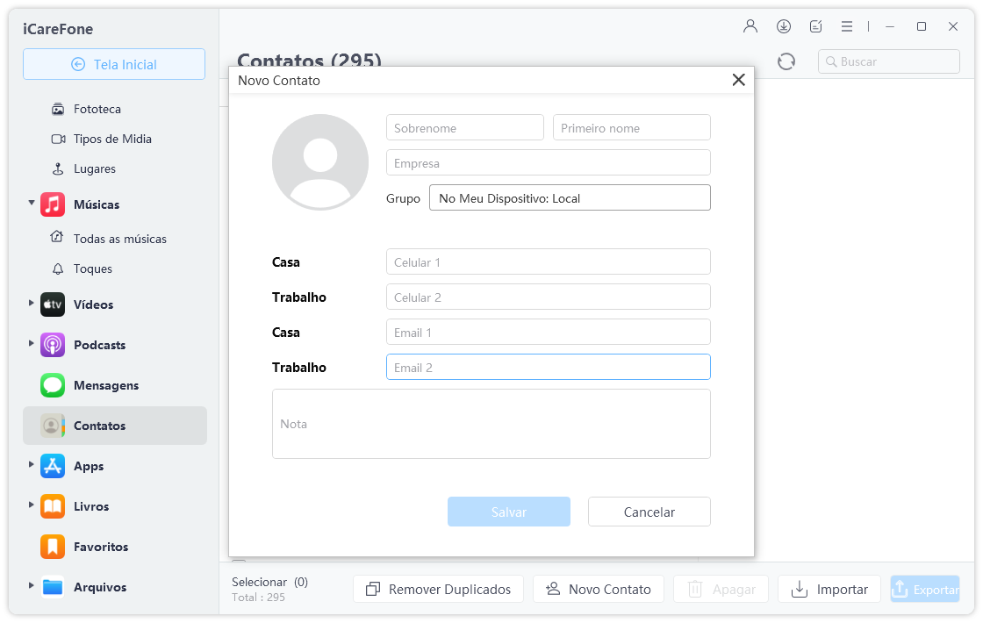
Task: Click the Nota text area
Action: (x=491, y=424)
